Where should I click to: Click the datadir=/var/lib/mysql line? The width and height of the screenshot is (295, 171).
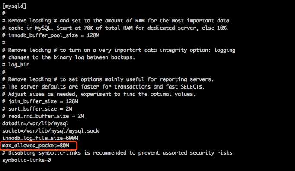35,123
